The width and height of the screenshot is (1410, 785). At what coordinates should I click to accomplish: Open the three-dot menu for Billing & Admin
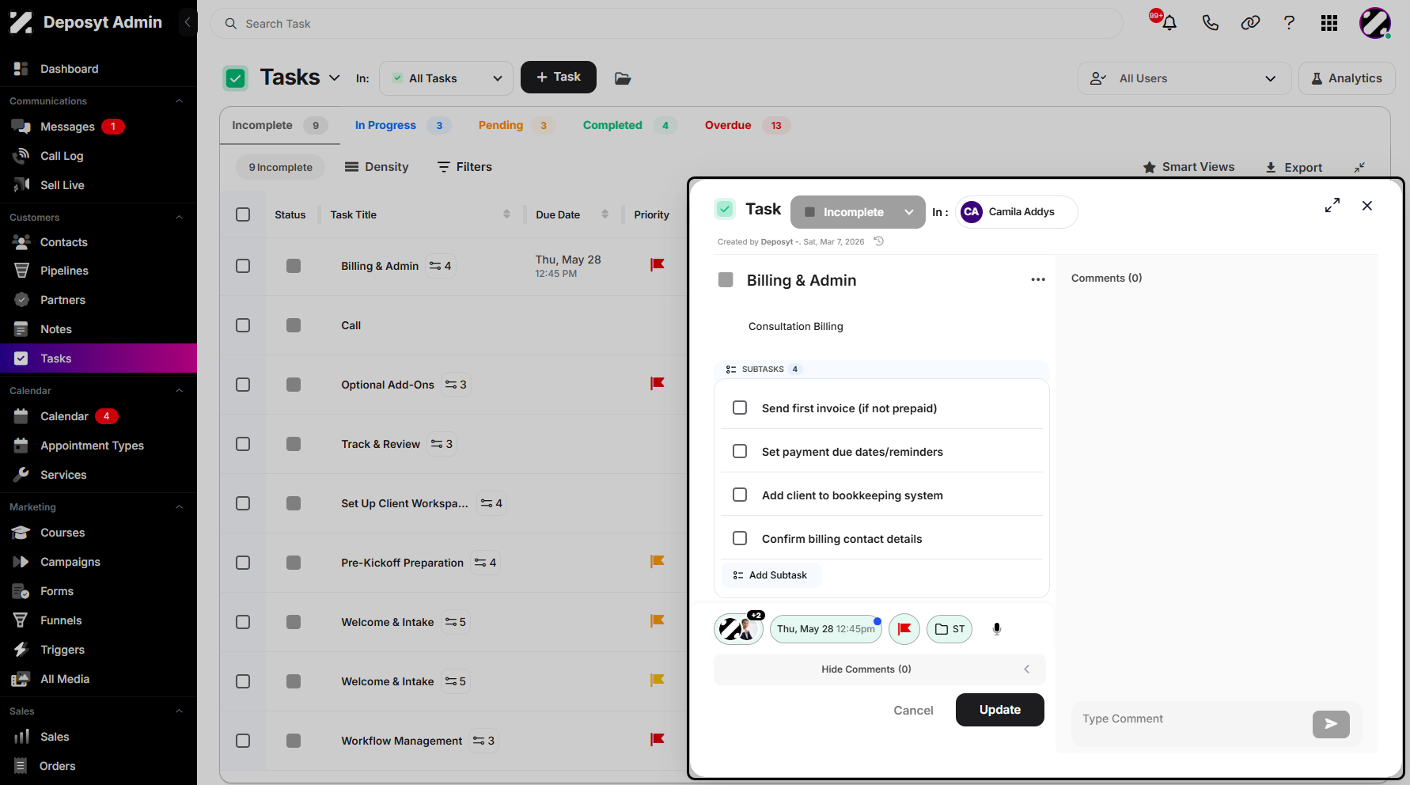pyautogui.click(x=1038, y=280)
